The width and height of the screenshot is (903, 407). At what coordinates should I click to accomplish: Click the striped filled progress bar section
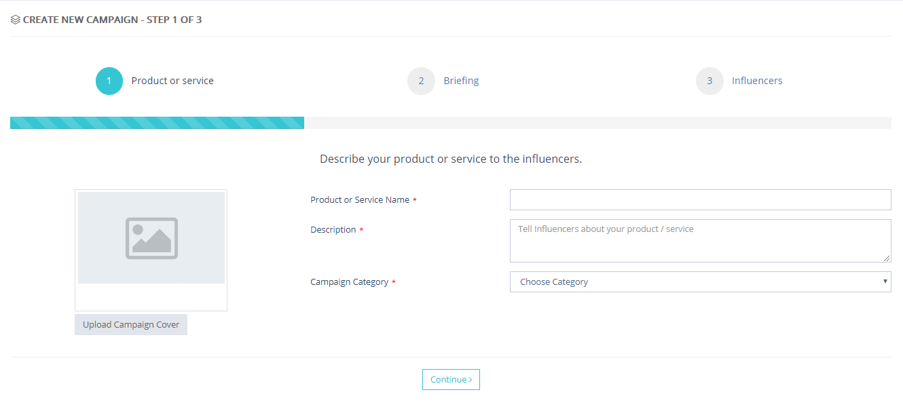tap(157, 123)
